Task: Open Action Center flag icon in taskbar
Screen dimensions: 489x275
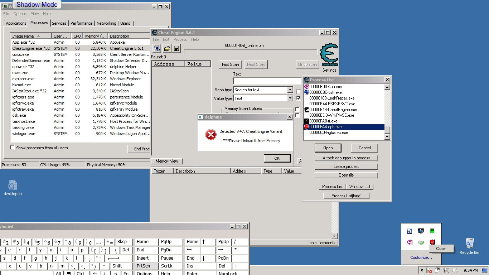Action: click(x=429, y=270)
